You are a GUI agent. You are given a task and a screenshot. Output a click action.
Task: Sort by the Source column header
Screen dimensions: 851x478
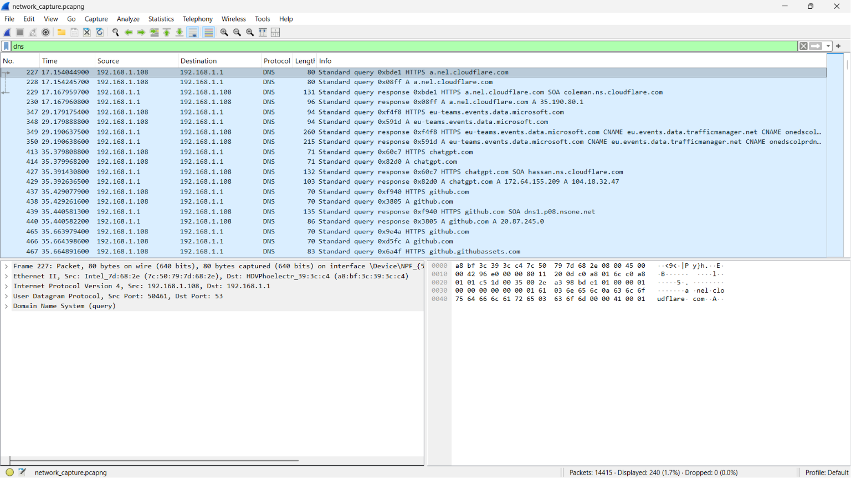(136, 61)
